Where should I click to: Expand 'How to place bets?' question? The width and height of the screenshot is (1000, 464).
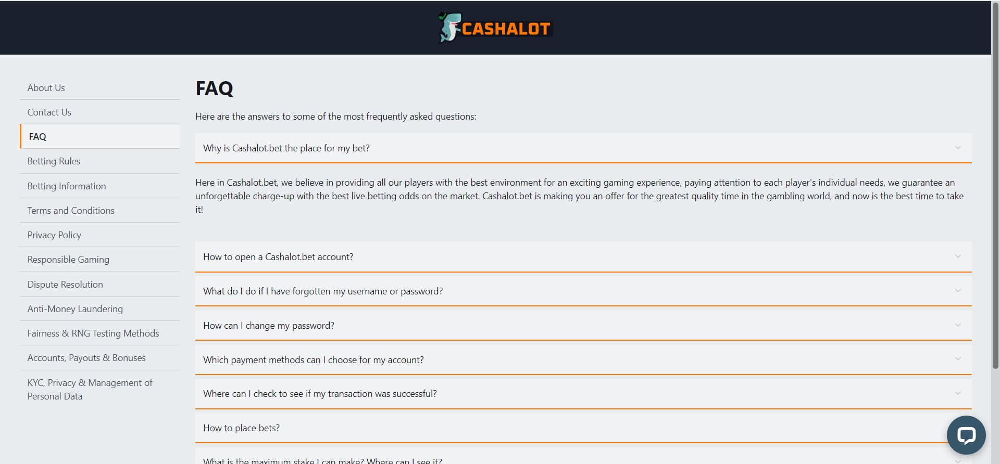pos(583,428)
